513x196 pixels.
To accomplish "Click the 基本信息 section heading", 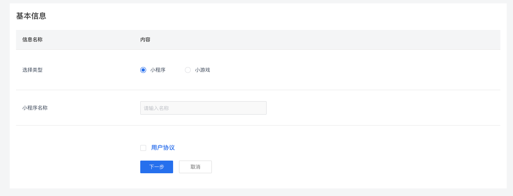I will pyautogui.click(x=31, y=16).
